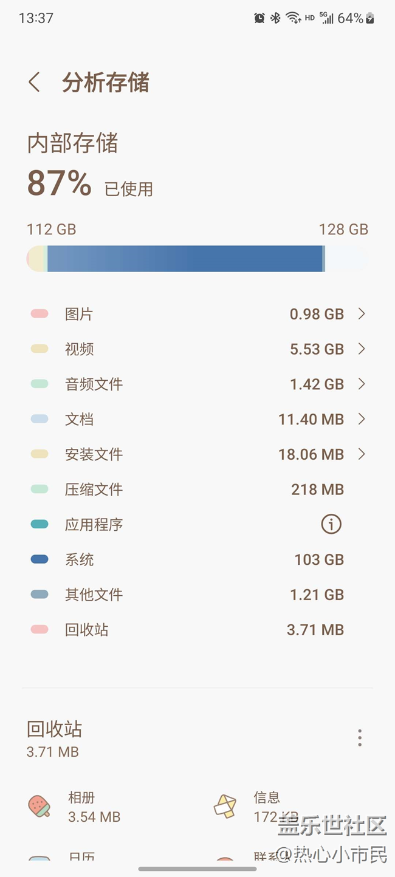
Task: Tap the alarm icon in status bar
Action: 259,18
